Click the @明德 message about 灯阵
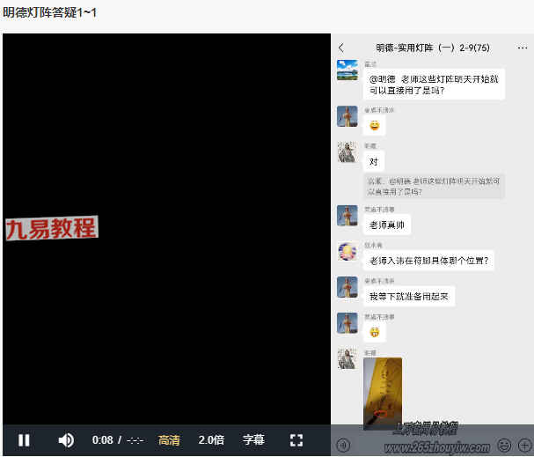This screenshot has width=534, height=457. (x=434, y=85)
